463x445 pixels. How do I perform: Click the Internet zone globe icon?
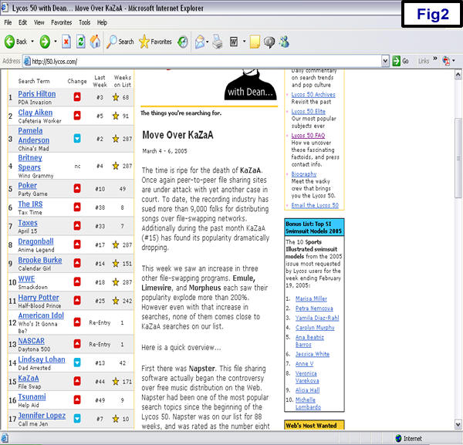(398, 438)
